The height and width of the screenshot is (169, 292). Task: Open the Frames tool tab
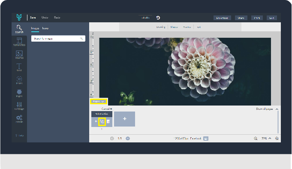pyautogui.click(x=187, y=27)
